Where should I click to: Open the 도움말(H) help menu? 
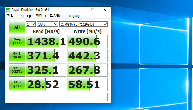pos(57,16)
